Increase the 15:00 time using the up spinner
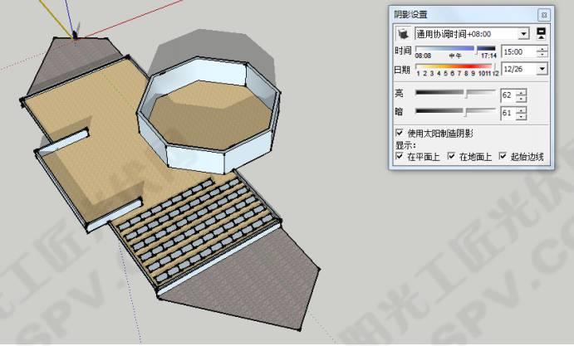 542,49
